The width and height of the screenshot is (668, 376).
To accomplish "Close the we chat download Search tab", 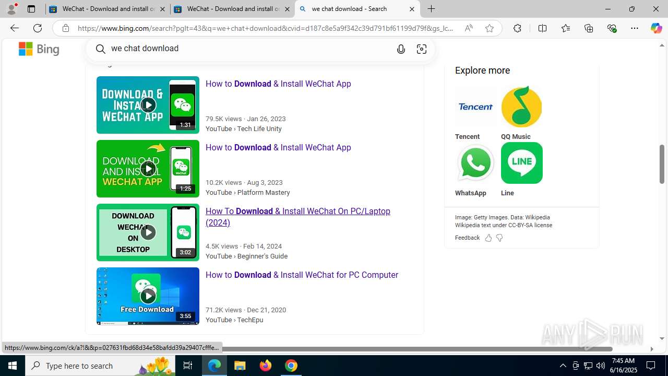I will click(412, 9).
